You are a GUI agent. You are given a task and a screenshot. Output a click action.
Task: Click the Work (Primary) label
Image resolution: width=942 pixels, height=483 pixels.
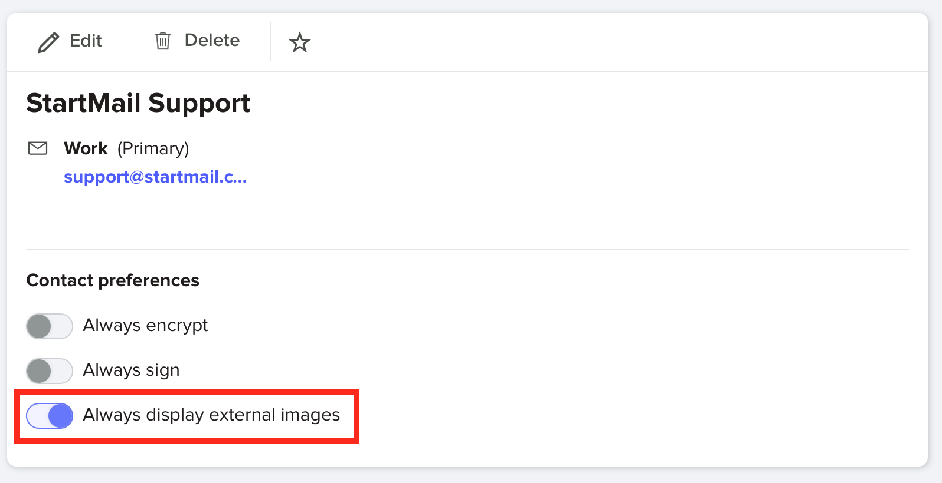126,148
